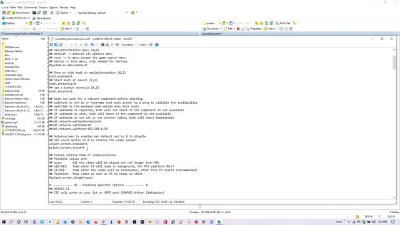Open Task View on taskbar

click(26, 222)
